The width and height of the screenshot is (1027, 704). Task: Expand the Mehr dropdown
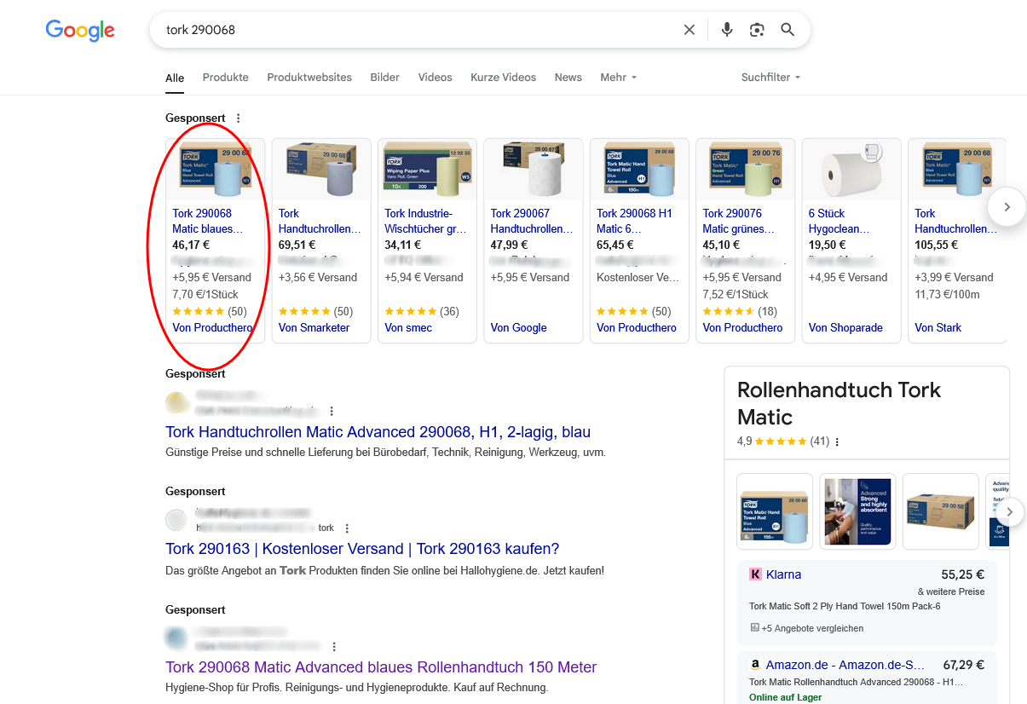[619, 78]
